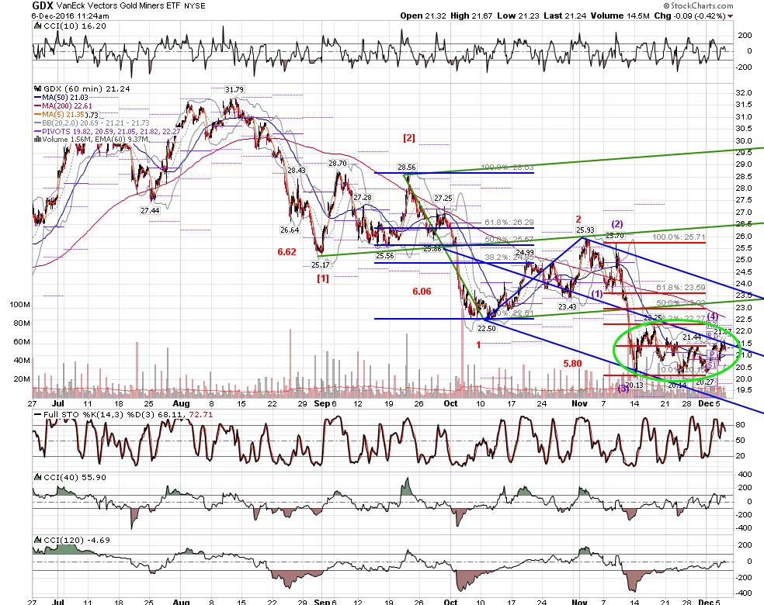Click the red "5.80" annotation
This screenshot has width=764, height=605.
(x=572, y=364)
